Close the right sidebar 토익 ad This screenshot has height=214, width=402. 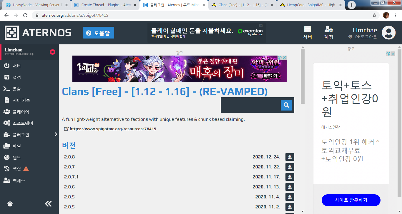[393, 54]
